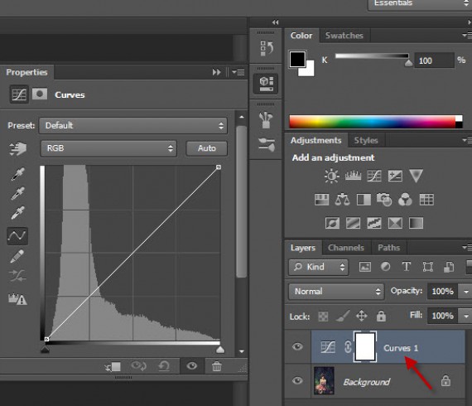The width and height of the screenshot is (472, 406).
Task: Delete adjustment using trash icon in Properties
Action: pyautogui.click(x=216, y=366)
